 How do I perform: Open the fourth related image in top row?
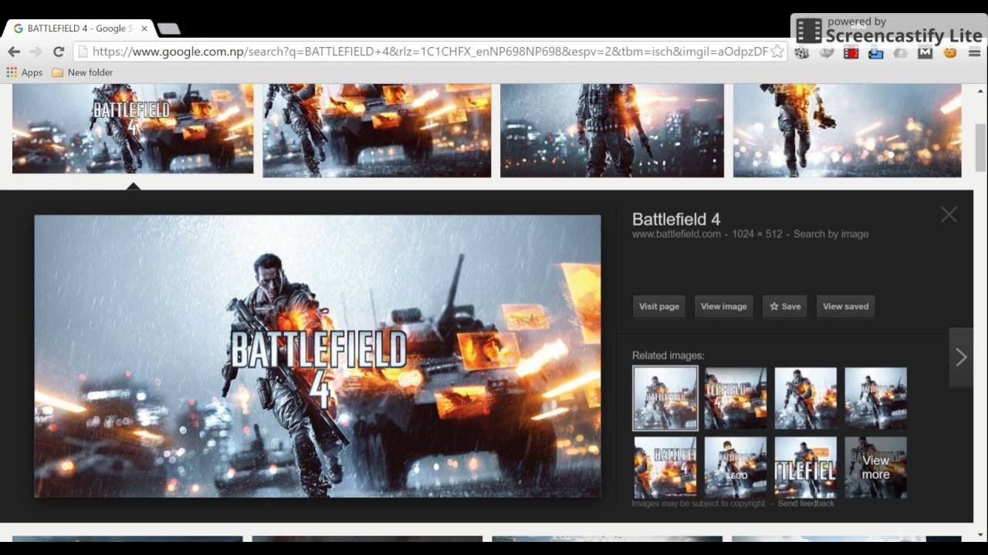point(875,398)
